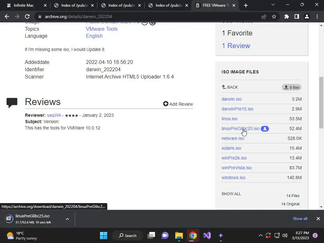324x243 pixels.
Task: Bookmark this page with the star icon
Action: click(x=274, y=16)
